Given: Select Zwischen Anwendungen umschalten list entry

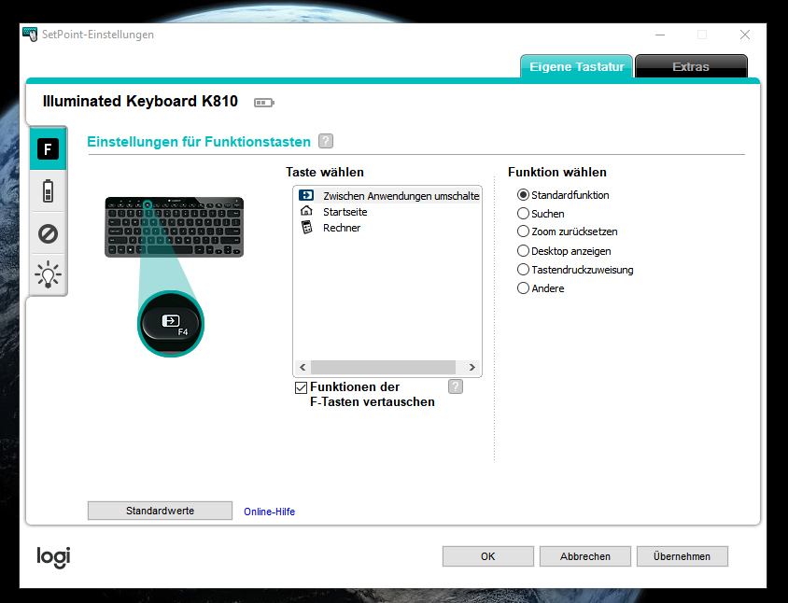Looking at the screenshot, I should pyautogui.click(x=388, y=195).
